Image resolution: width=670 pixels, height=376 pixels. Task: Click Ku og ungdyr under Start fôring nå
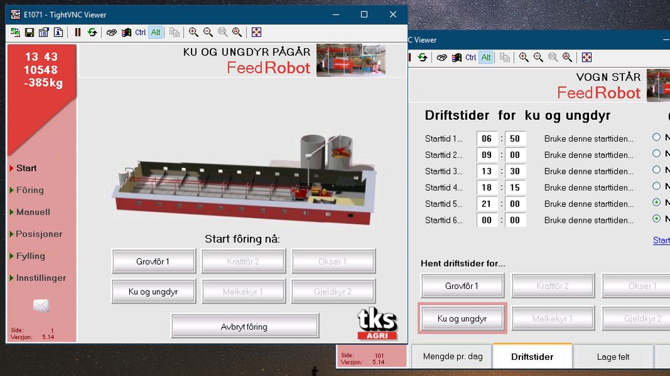[153, 292]
